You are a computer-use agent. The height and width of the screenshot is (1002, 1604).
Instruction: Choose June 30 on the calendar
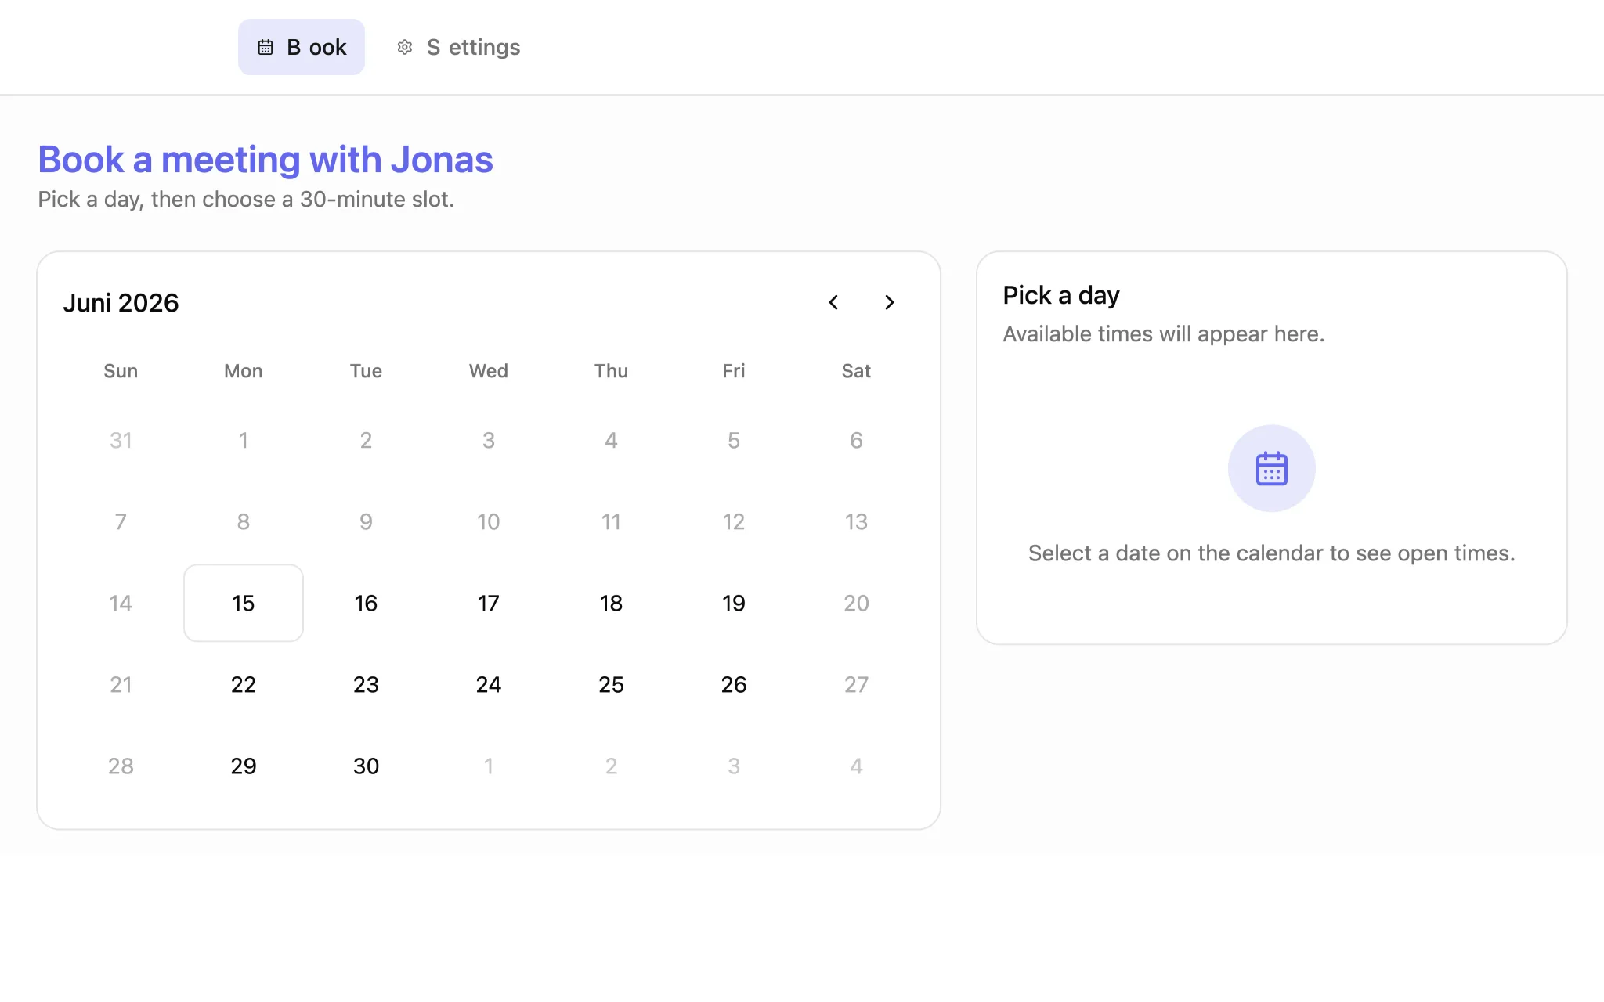pyautogui.click(x=366, y=766)
